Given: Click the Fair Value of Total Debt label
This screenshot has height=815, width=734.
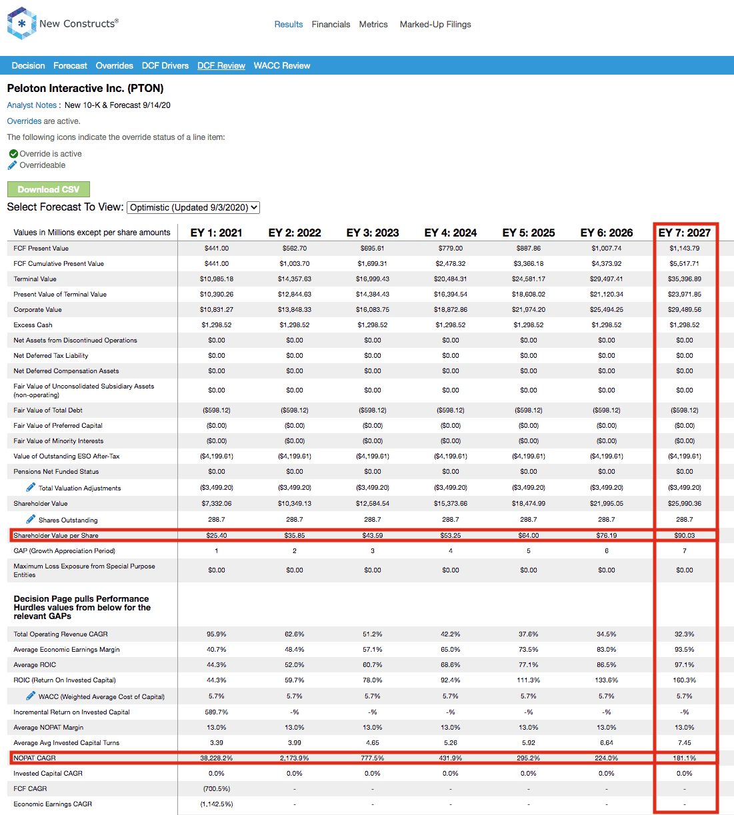Looking at the screenshot, I should [x=48, y=410].
